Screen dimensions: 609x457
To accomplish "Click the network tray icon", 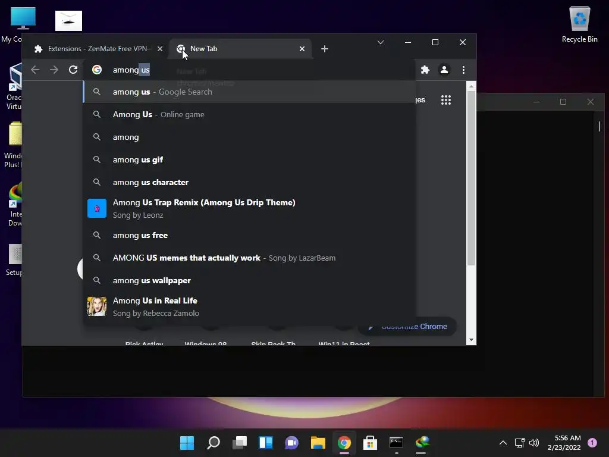I will pyautogui.click(x=520, y=443).
